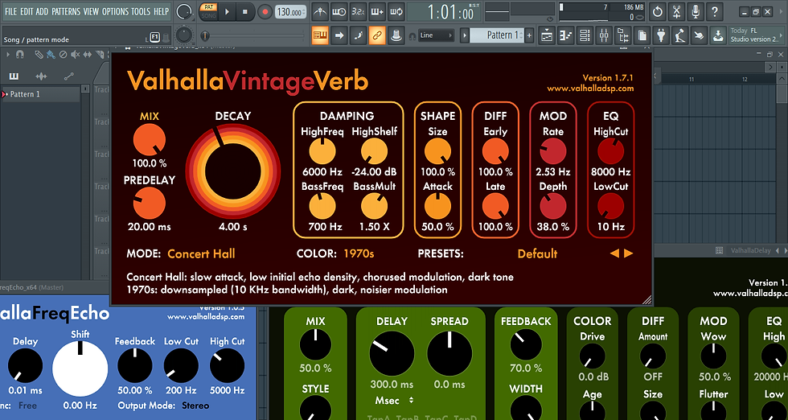Screen dimensions: 788x420
Task: Enable wait for input before recording
Action: (x=339, y=11)
